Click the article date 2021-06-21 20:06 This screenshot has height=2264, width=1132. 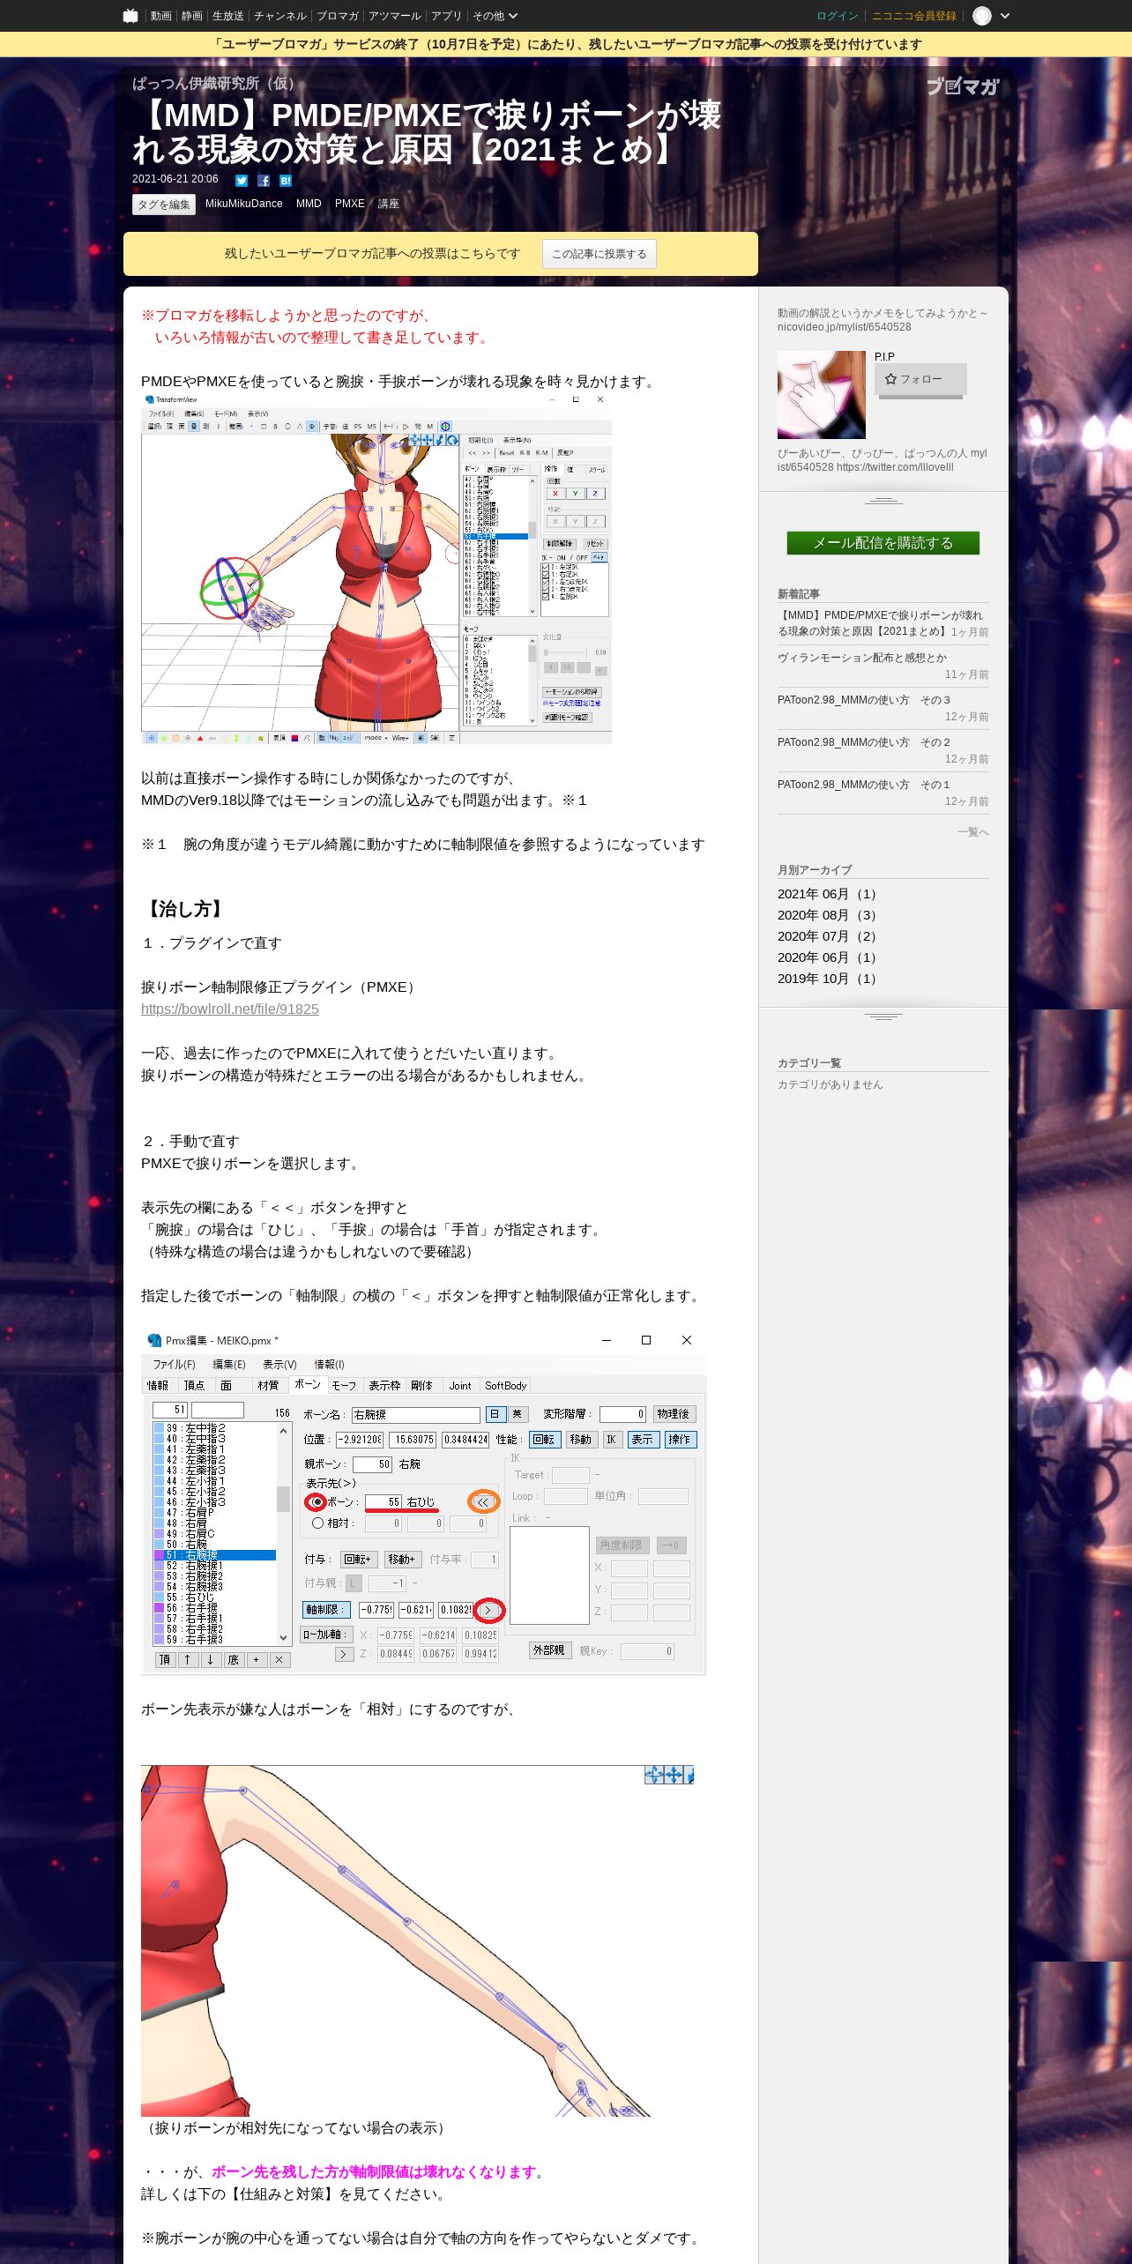(175, 179)
